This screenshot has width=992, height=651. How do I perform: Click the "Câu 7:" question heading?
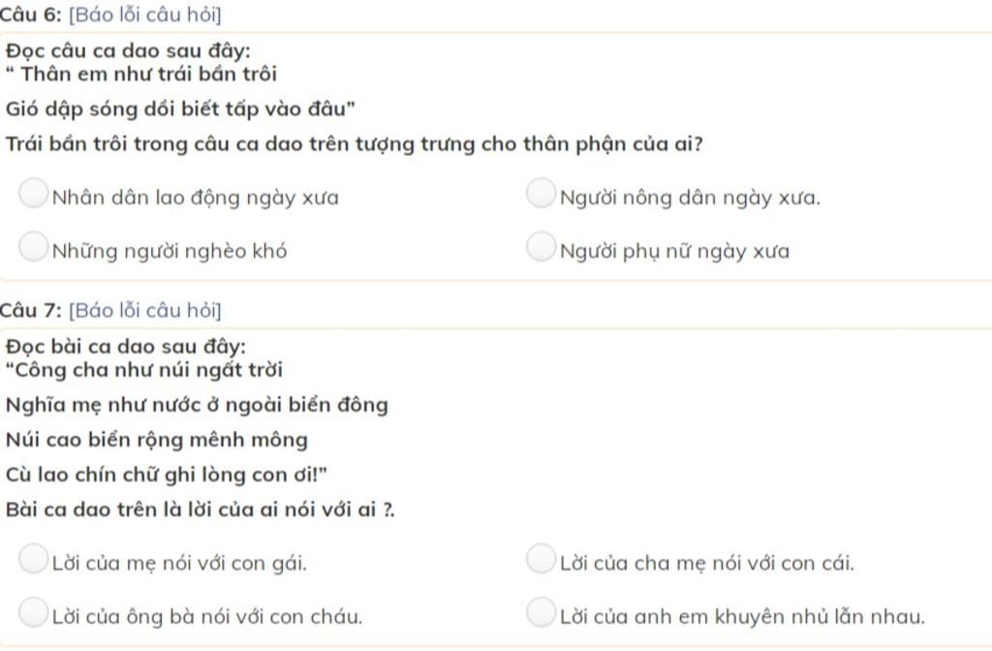pyautogui.click(x=30, y=311)
